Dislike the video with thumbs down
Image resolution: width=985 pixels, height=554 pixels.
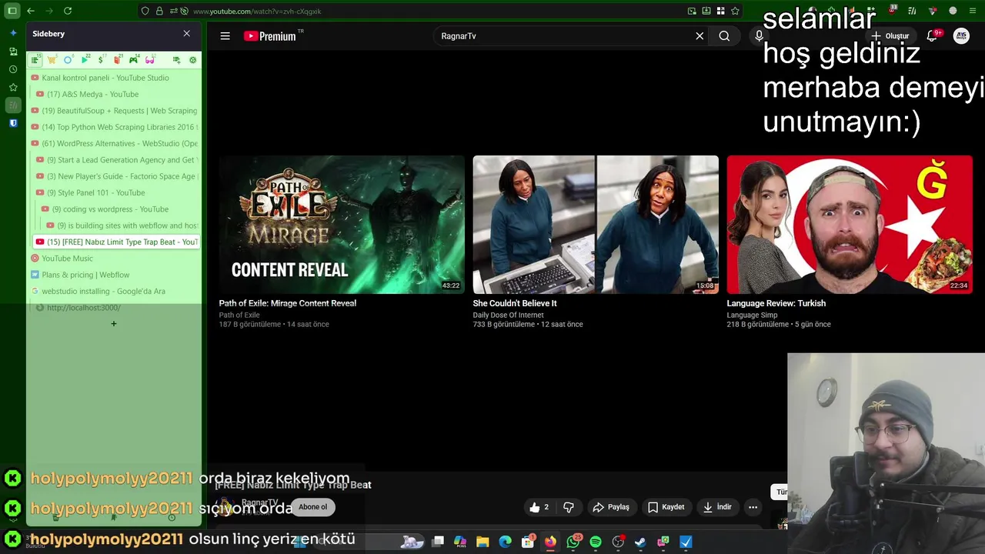(569, 507)
